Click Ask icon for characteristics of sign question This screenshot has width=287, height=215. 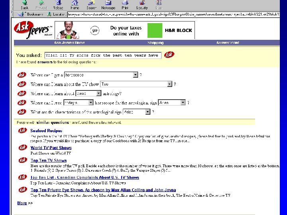point(22,112)
